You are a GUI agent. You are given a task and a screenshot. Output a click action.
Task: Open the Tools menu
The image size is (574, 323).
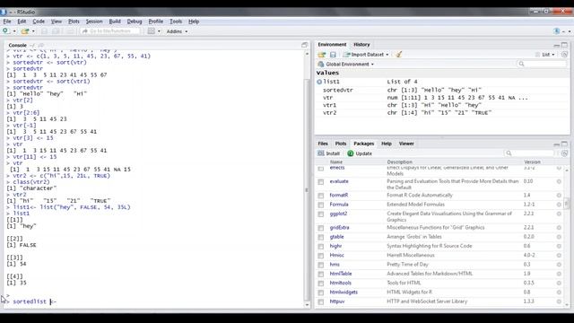click(x=176, y=22)
